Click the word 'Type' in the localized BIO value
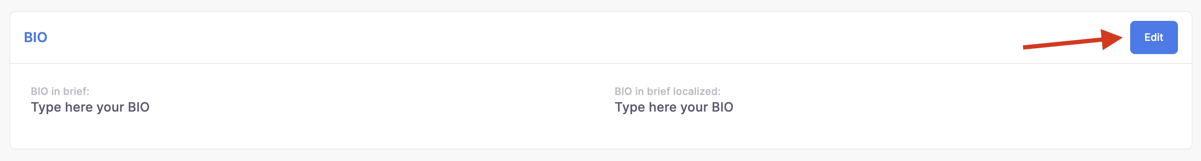 coord(630,107)
